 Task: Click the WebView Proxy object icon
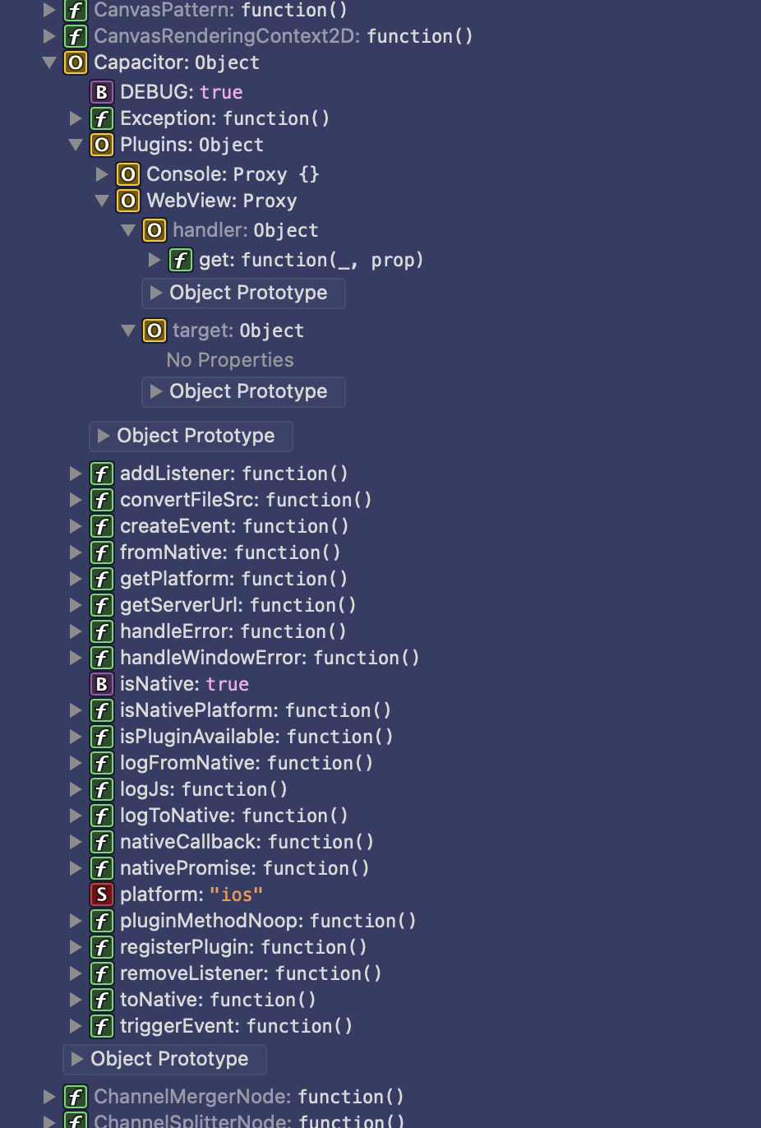(127, 201)
